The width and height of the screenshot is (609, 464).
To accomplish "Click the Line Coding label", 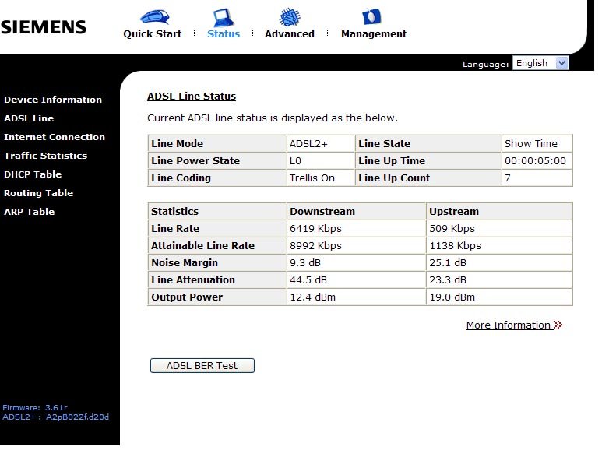I will [181, 178].
